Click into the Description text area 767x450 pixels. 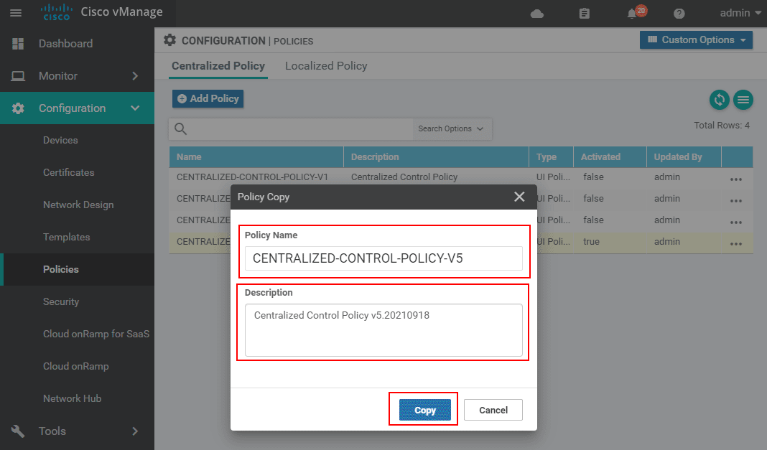click(x=383, y=330)
